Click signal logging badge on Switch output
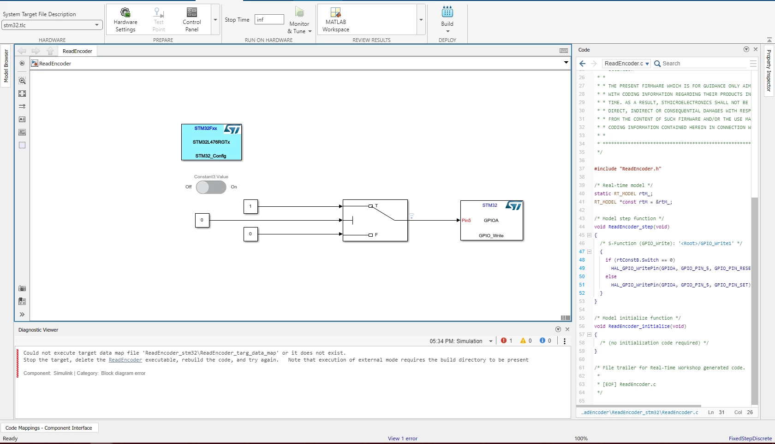The width and height of the screenshot is (775, 444). (411, 216)
